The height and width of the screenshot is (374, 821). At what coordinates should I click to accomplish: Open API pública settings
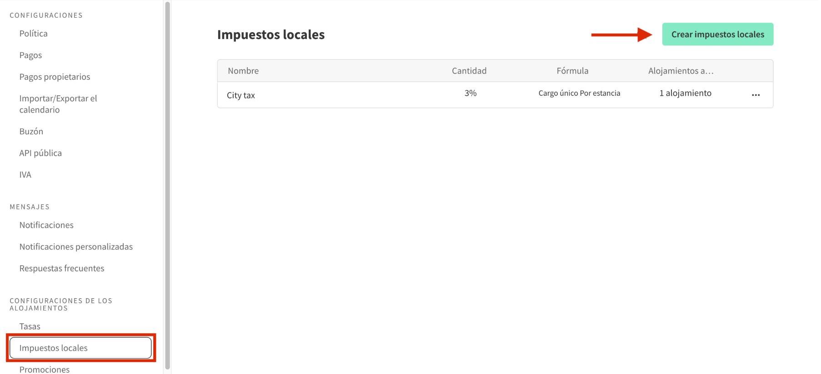[x=40, y=153]
